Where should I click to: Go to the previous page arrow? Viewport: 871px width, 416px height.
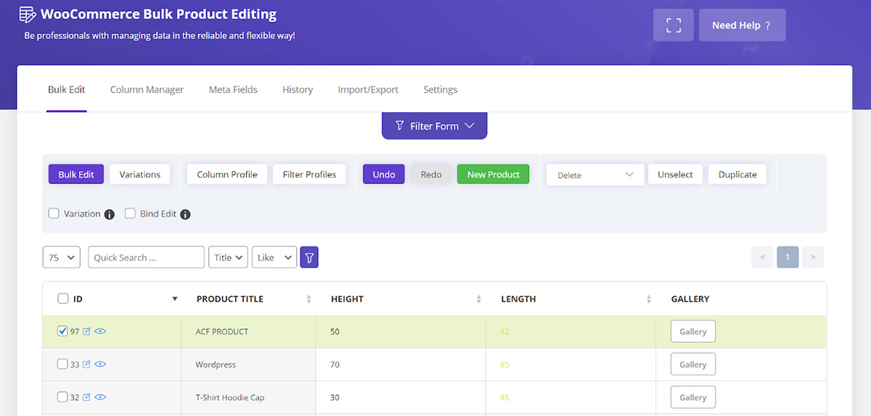[762, 257]
